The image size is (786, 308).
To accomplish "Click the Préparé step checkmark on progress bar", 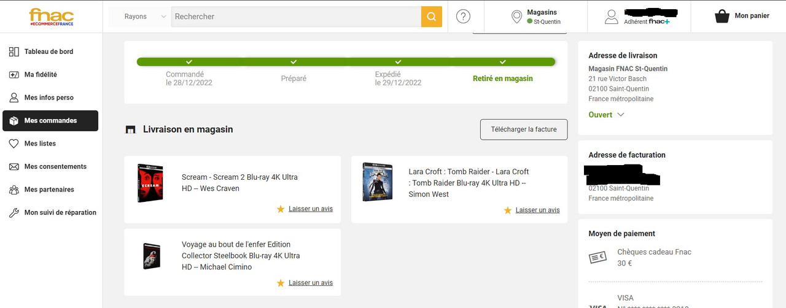I will (x=294, y=62).
